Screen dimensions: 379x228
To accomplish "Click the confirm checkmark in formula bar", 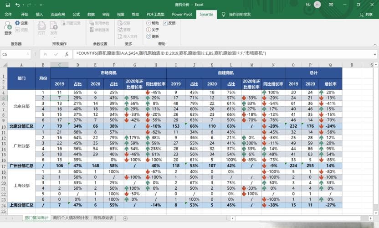I will [x=56, y=54].
